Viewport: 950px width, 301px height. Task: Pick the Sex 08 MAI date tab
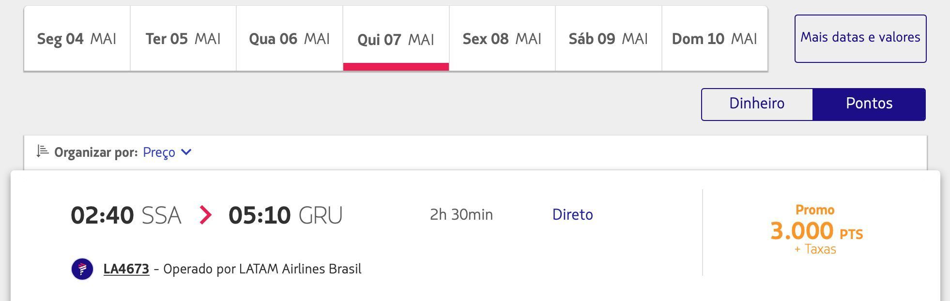502,39
